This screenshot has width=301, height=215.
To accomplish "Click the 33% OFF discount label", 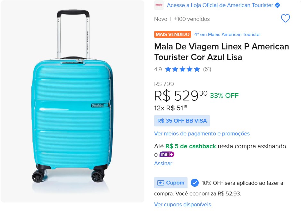I will pos(224,95).
